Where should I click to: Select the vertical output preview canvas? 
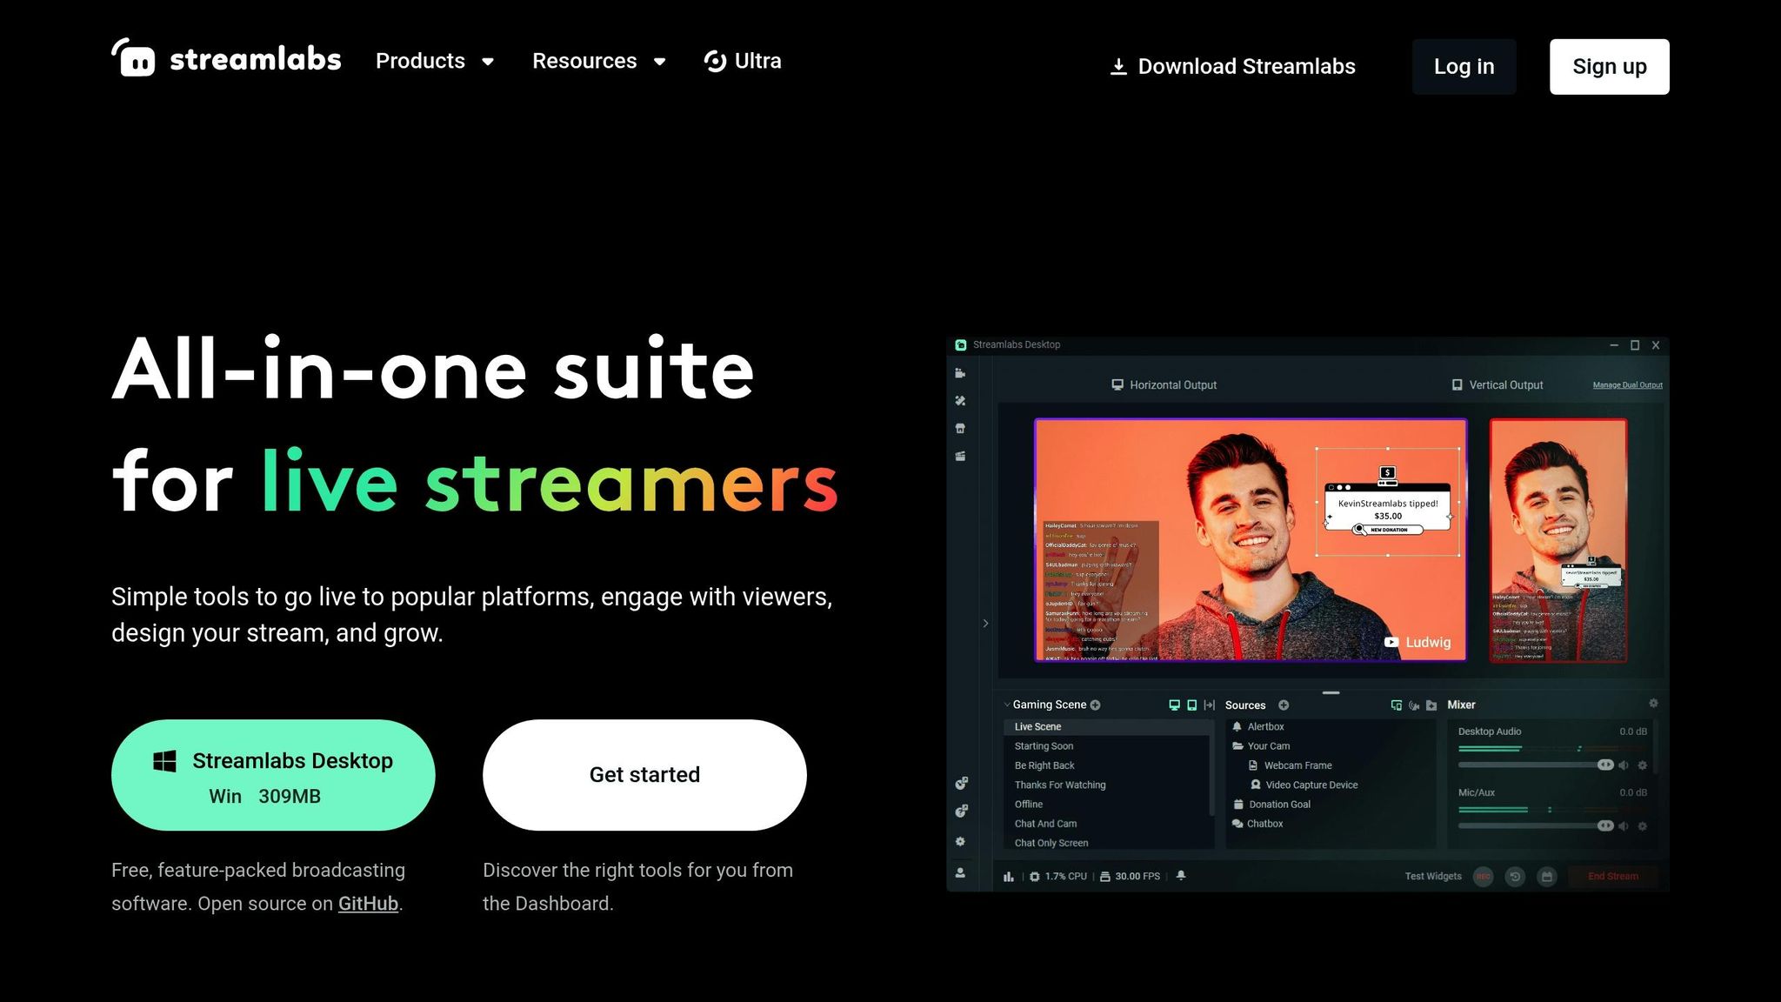coord(1558,540)
